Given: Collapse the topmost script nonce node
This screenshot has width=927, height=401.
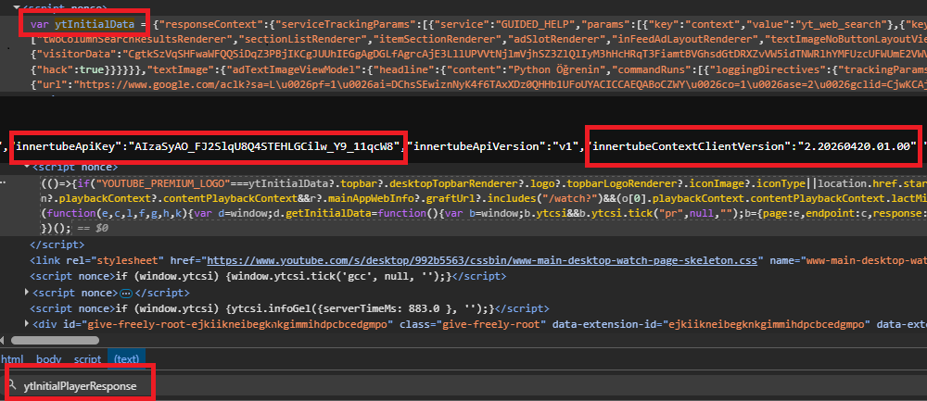Looking at the screenshot, I should (19, 7).
